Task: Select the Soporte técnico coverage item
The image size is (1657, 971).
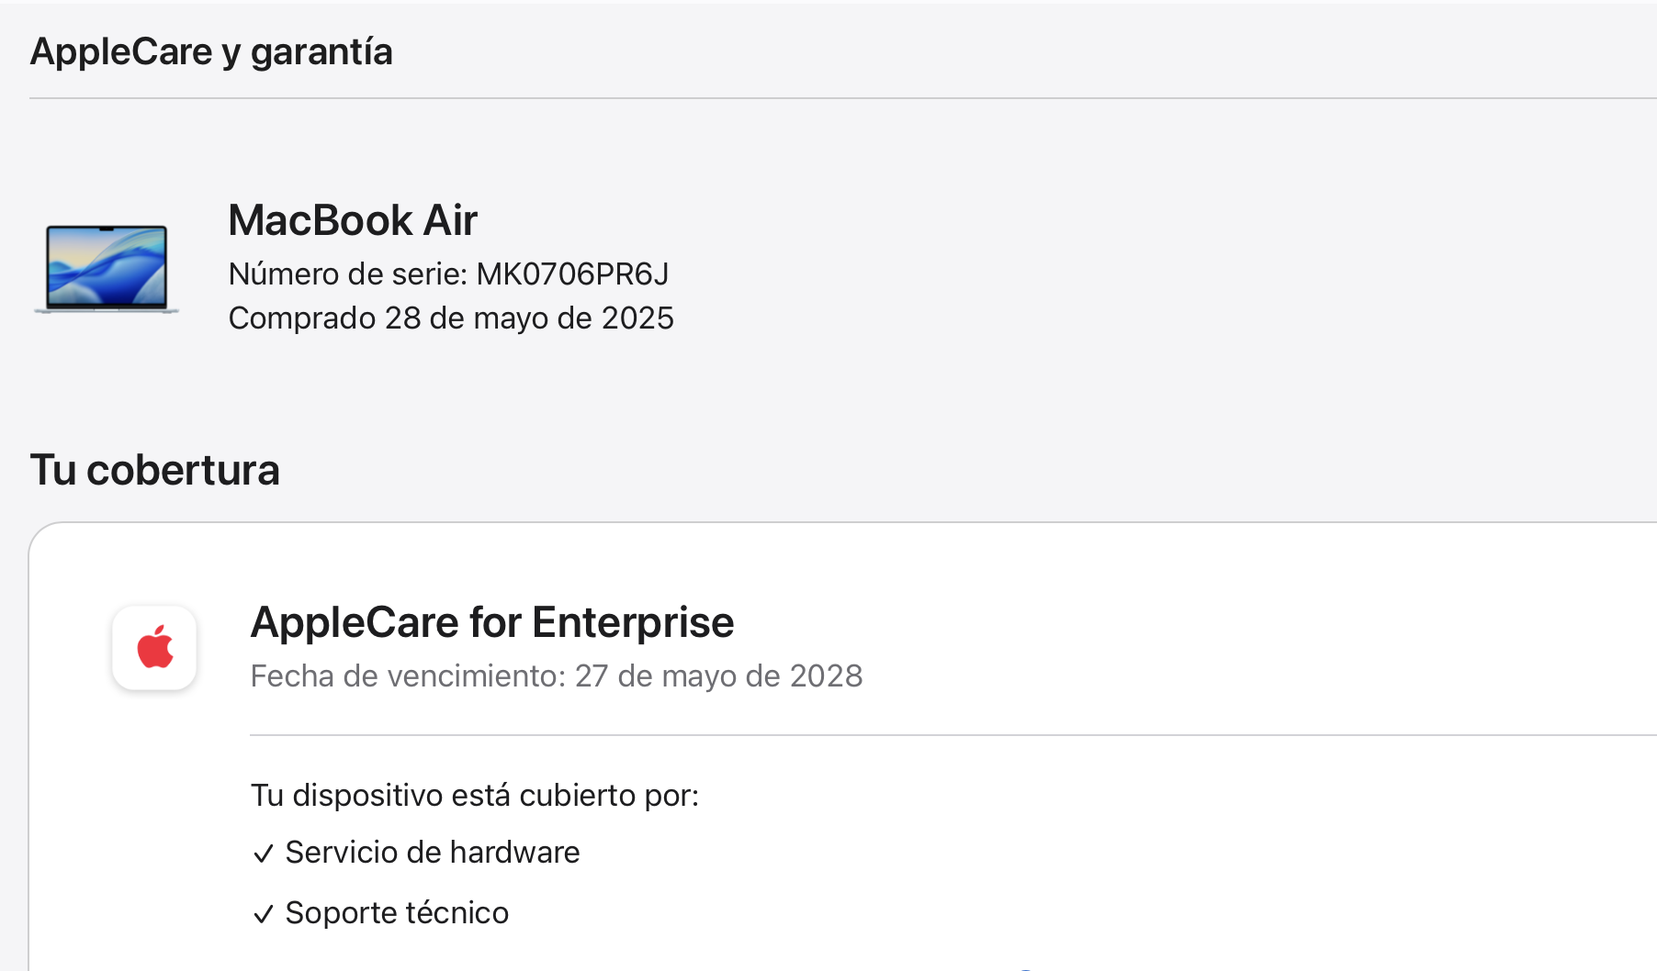Action: point(397,913)
